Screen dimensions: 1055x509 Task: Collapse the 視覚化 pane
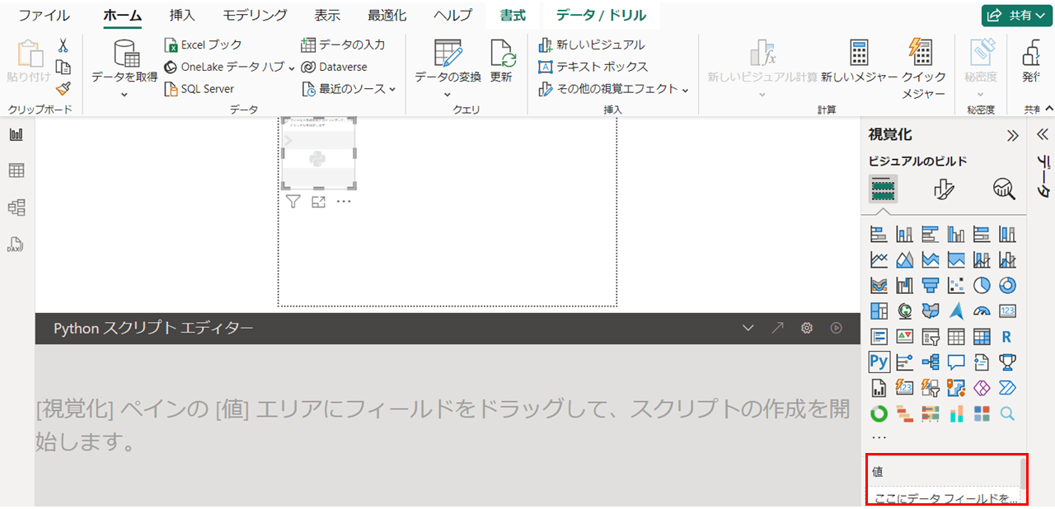click(x=1012, y=135)
